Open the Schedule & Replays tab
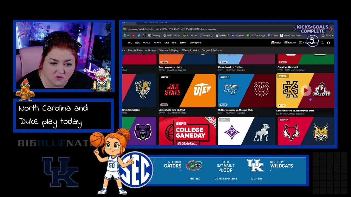The height and width of the screenshot is (197, 351). (169, 50)
